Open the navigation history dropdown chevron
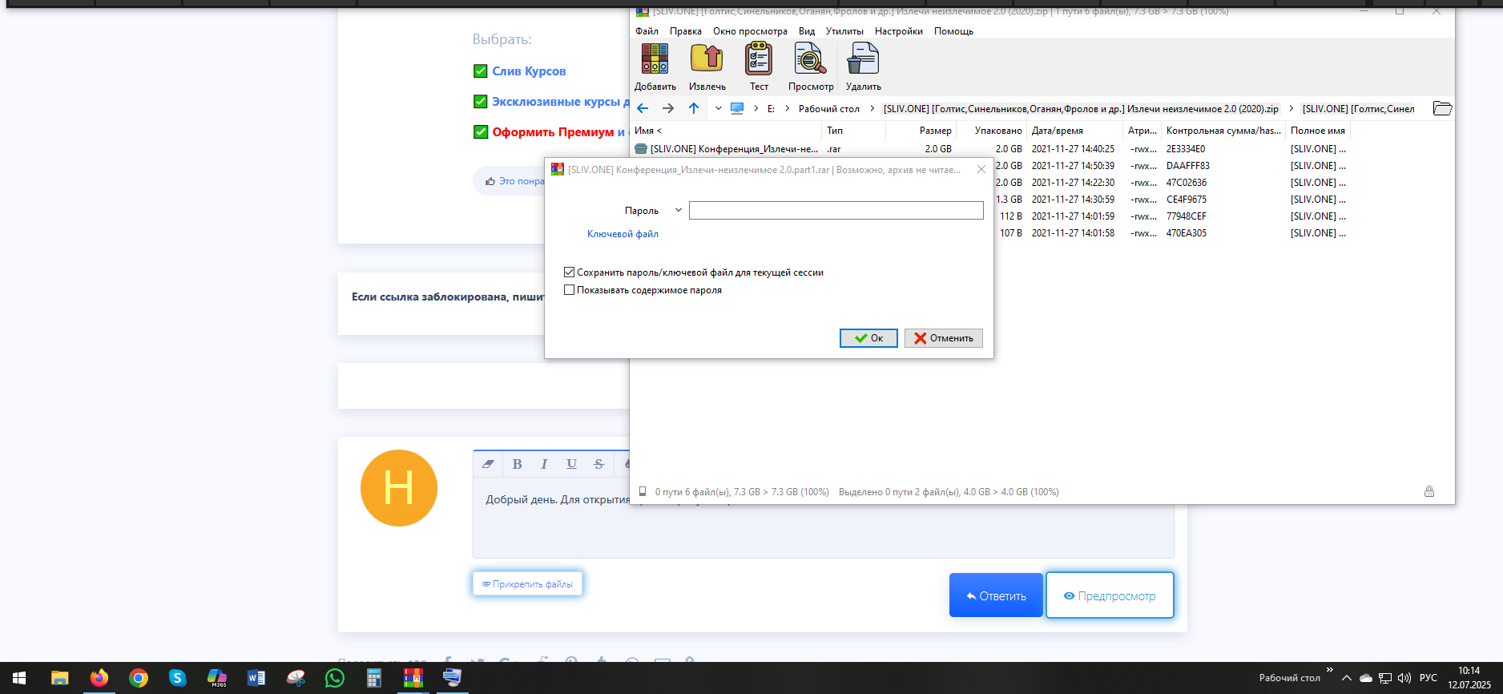The image size is (1503, 694). tap(718, 108)
